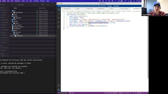Viewport: 168px width, 94px height.
Task: Change encoding via UTF-8 status item
Action: point(127,93)
